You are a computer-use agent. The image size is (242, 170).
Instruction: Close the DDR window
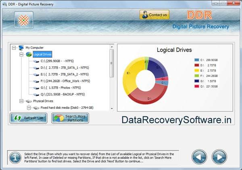[x=234, y=3]
